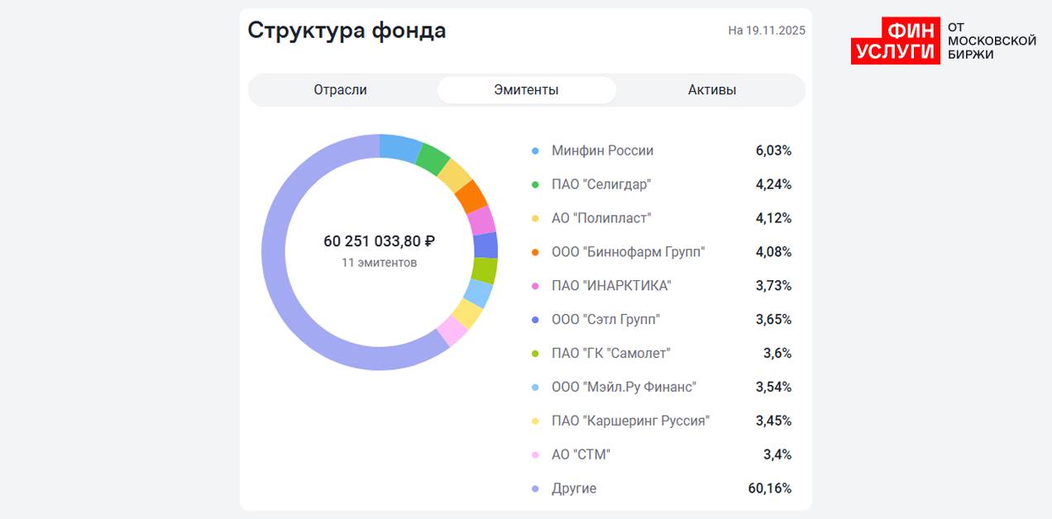This screenshot has width=1052, height=519.
Task: Click the orange dot beside Биннофарм Групп
Action: point(535,252)
